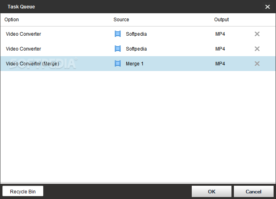Remove the Merge 1 task with its X
Screen dimensions: 276x199
click(x=257, y=63)
